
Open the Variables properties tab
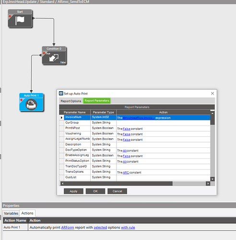(x=11, y=213)
